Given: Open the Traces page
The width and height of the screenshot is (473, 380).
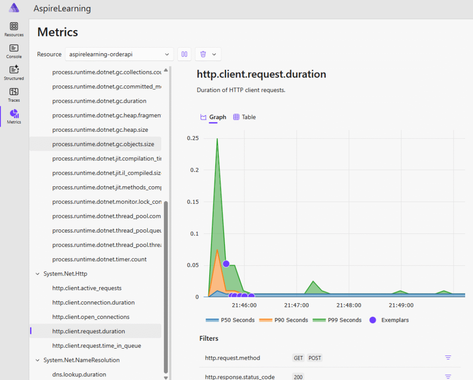Looking at the screenshot, I should tap(14, 95).
